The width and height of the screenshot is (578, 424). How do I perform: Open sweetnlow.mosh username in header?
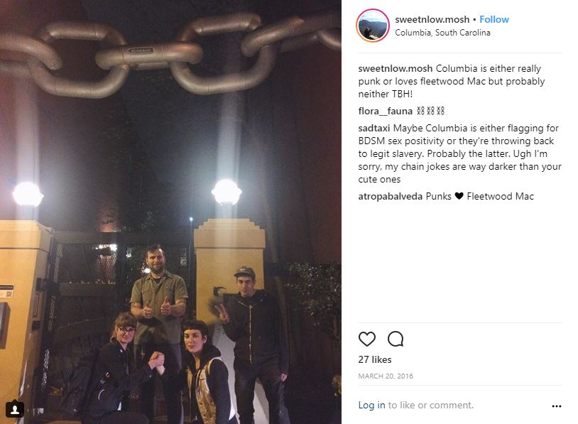pos(432,19)
